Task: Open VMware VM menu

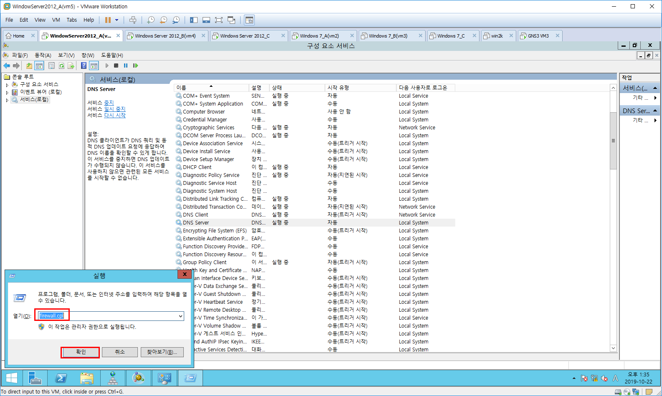Action: pyautogui.click(x=56, y=20)
